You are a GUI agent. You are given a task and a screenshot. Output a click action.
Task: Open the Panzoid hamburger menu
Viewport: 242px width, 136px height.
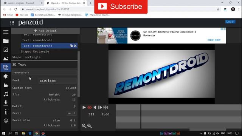coord(6,32)
